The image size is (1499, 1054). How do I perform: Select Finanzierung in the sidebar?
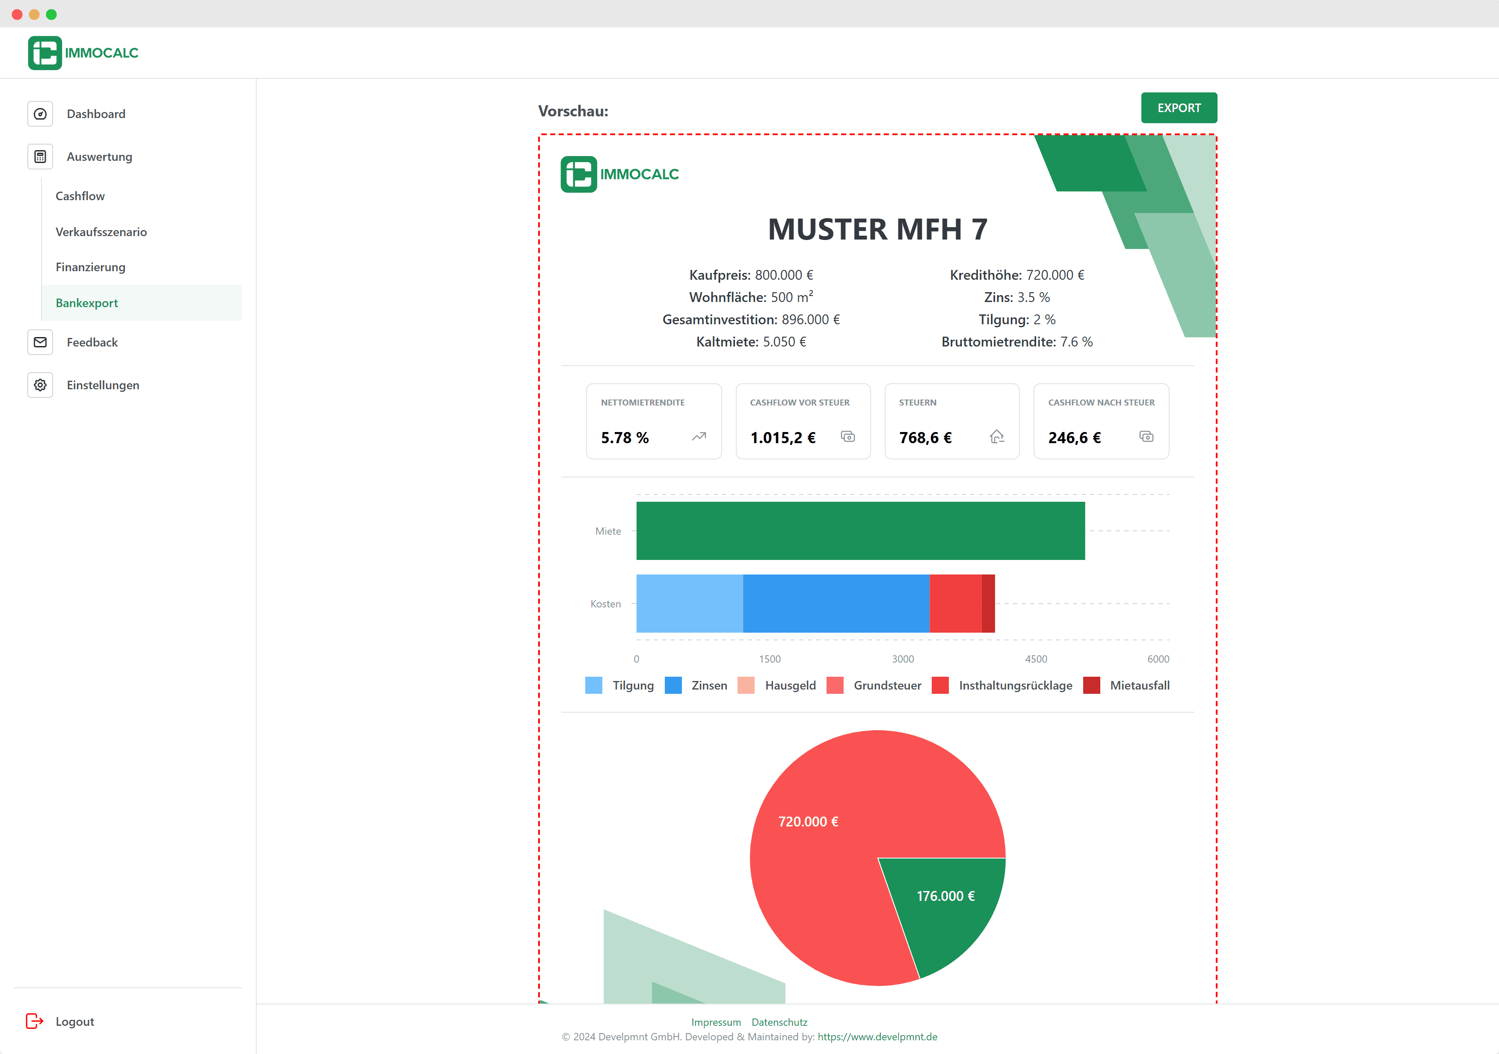click(x=90, y=267)
